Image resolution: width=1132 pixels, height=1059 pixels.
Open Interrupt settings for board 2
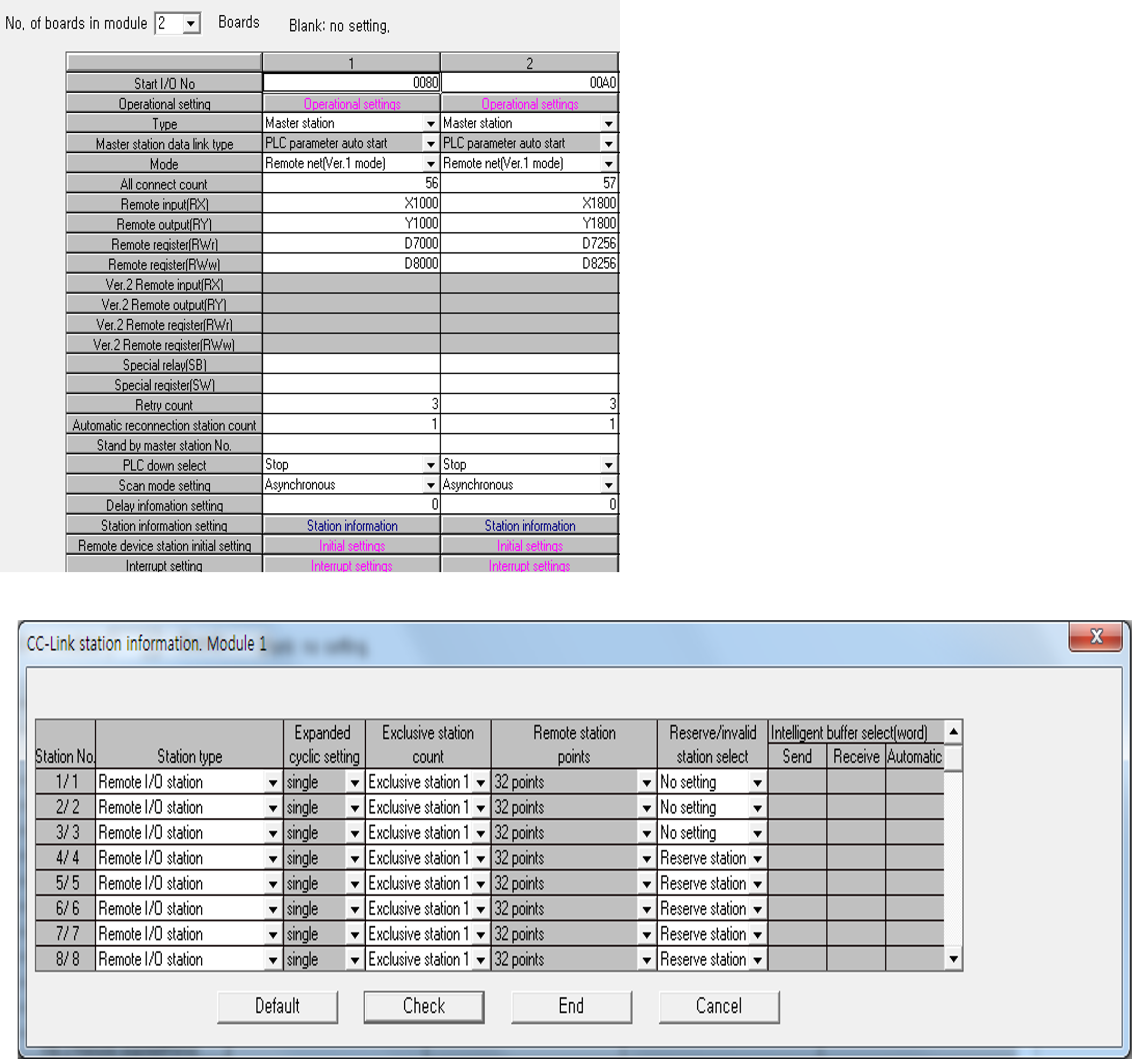click(x=529, y=565)
